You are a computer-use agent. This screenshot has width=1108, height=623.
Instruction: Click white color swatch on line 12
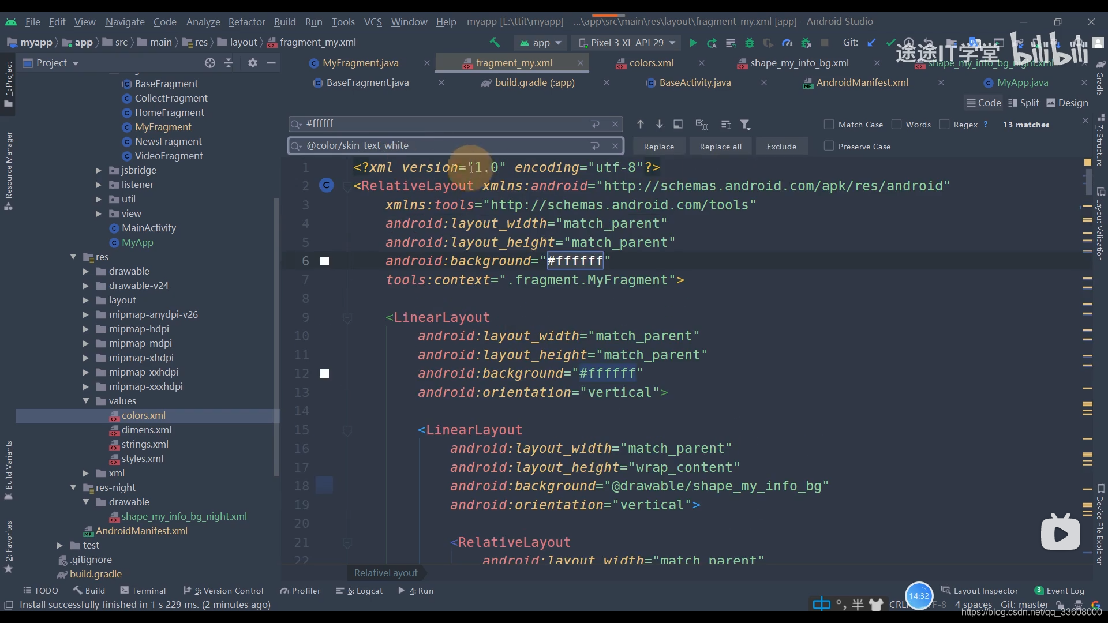[325, 374]
